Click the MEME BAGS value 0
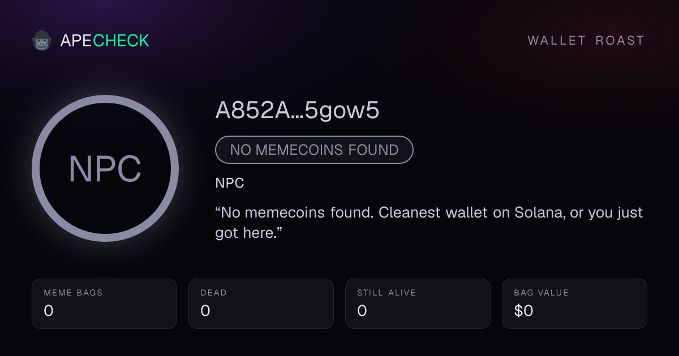Screen dimensions: 679x356 coord(49,311)
